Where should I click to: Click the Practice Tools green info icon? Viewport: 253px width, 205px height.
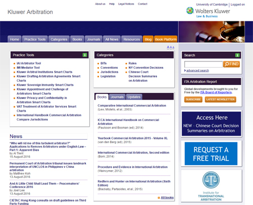(85, 55)
